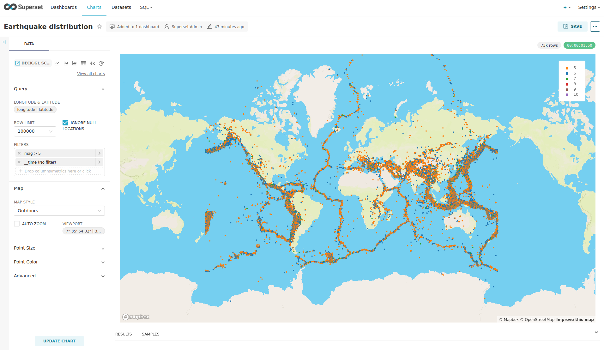Open the Map Style dropdown
The width and height of the screenshot is (604, 350).
point(59,211)
